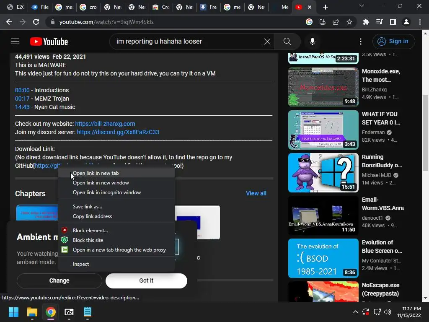Open WHAT IF YOU SET YEAR 0 thumbnail

[x=323, y=130]
